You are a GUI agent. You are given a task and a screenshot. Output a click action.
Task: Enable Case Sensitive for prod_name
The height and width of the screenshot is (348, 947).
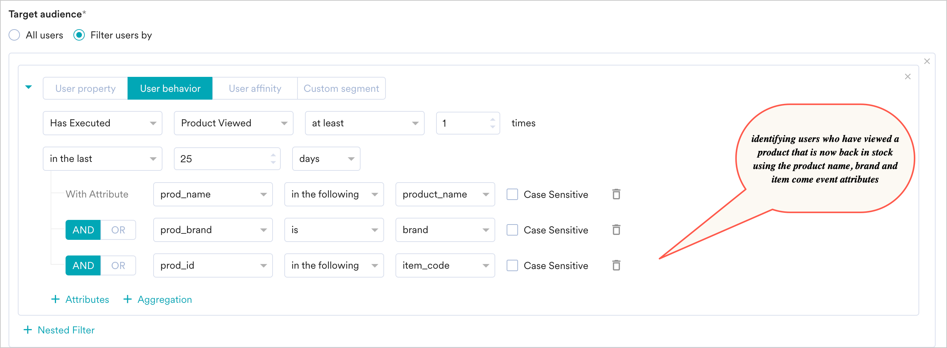click(x=512, y=194)
